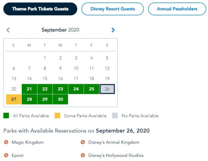Click the unavailable icon beside Magic Kingdom
The image size is (208, 161).
[x=6, y=142]
